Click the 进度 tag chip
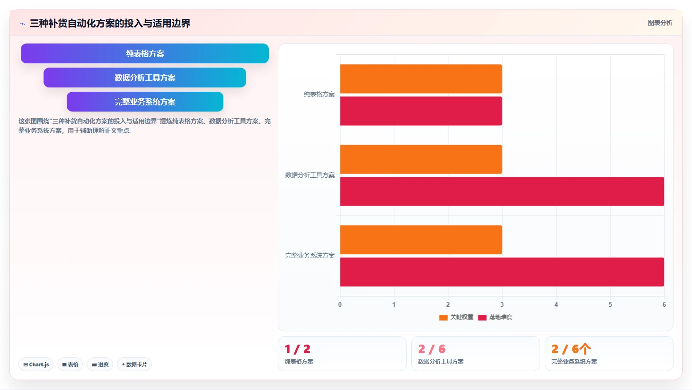 [100, 364]
